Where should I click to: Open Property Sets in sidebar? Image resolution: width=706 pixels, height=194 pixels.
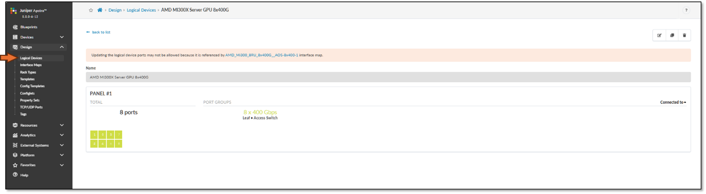click(29, 100)
